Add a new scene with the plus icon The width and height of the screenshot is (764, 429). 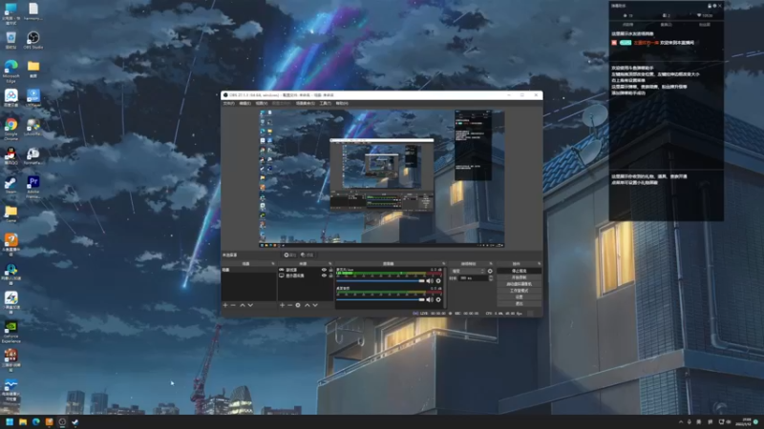point(225,305)
